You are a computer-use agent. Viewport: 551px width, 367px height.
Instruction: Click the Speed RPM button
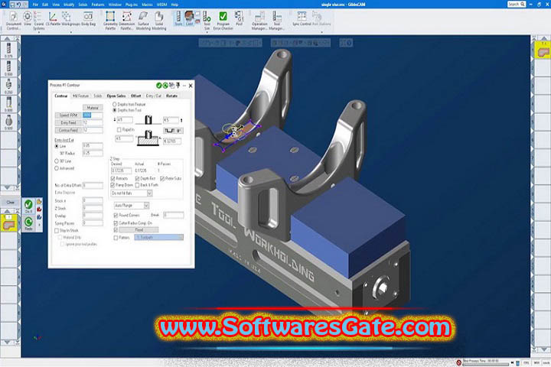click(68, 115)
